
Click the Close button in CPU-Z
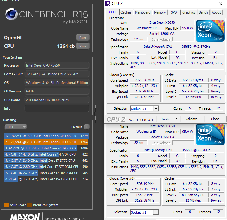tap(215, 119)
